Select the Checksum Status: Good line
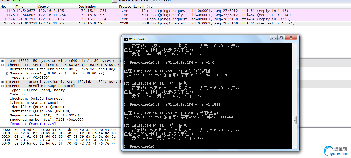 34,103
